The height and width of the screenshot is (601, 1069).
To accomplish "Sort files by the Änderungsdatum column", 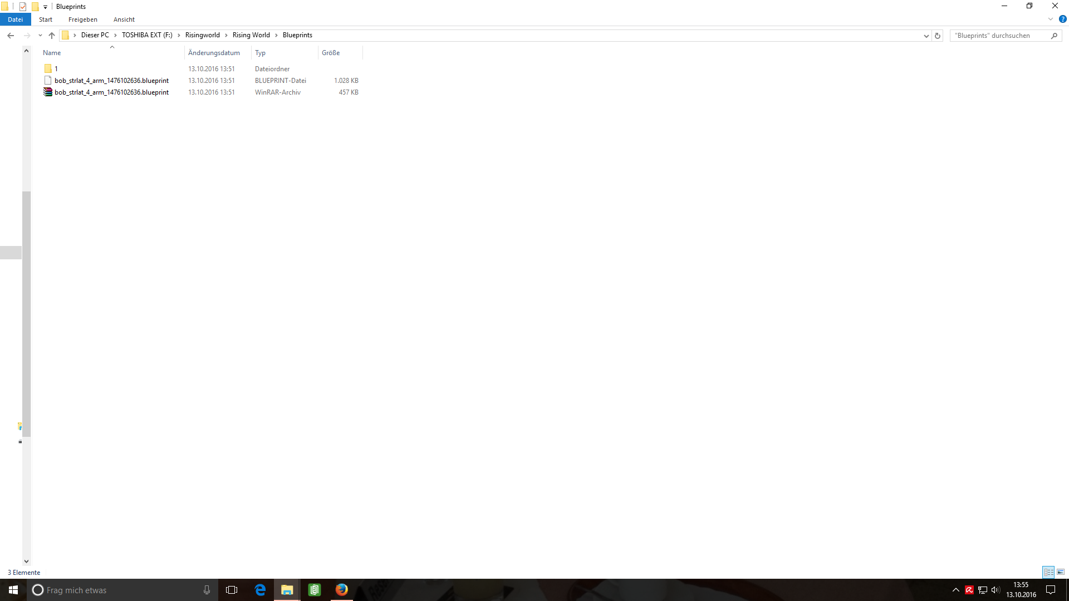I will pos(214,53).
